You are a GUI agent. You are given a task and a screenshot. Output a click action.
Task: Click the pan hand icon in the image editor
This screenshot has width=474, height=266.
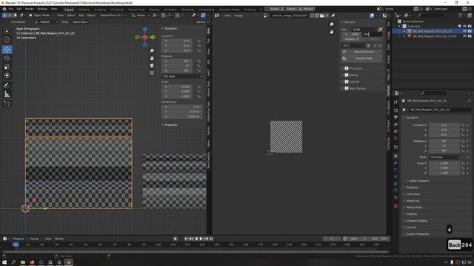point(332,32)
